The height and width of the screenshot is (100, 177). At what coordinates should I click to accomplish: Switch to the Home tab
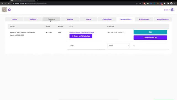click(14, 19)
